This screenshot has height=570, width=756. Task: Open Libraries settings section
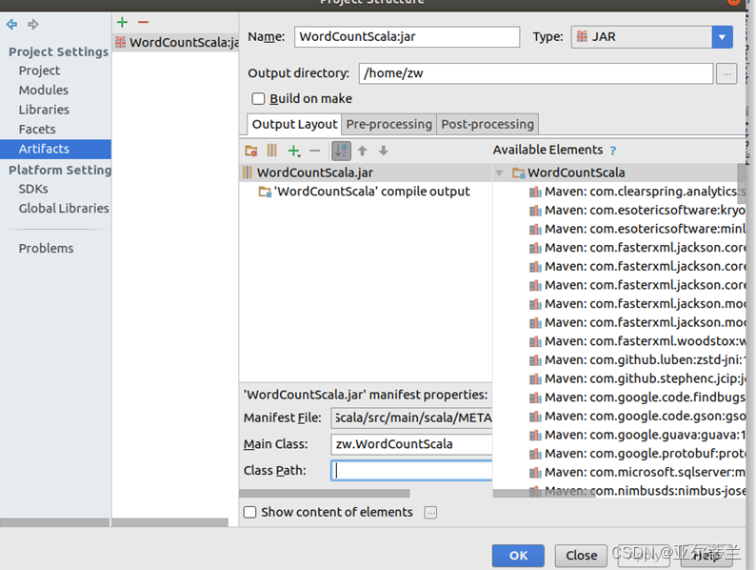tap(44, 110)
